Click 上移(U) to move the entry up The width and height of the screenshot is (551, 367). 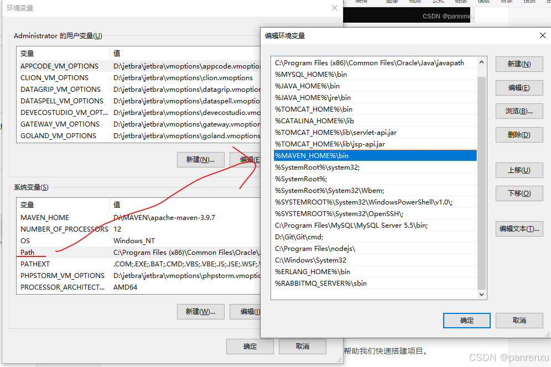(x=519, y=170)
